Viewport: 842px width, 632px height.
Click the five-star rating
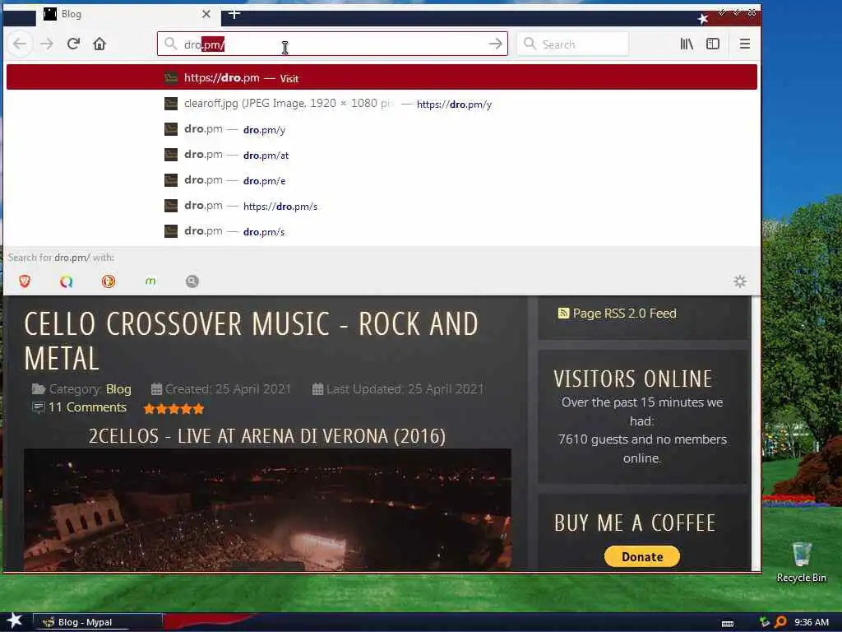173,409
